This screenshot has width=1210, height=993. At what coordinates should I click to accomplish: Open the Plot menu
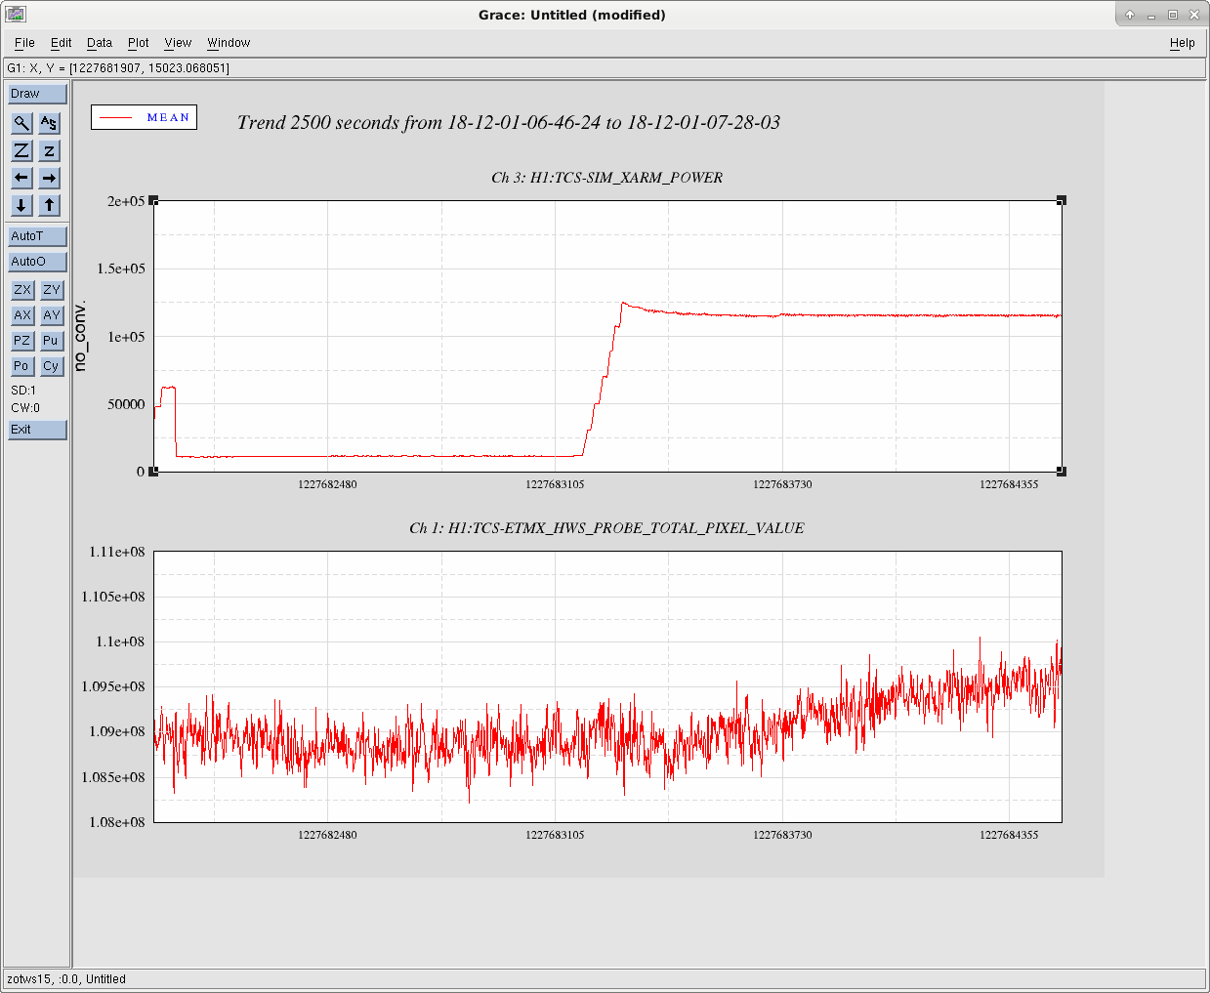pos(139,43)
